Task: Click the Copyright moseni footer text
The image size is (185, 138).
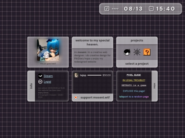Action: click(x=51, y=96)
